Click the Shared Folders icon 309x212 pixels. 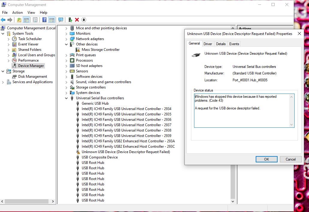pos(14,50)
